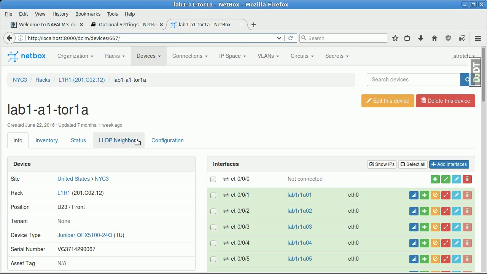Open Firefox hamburger menu

[478, 38]
